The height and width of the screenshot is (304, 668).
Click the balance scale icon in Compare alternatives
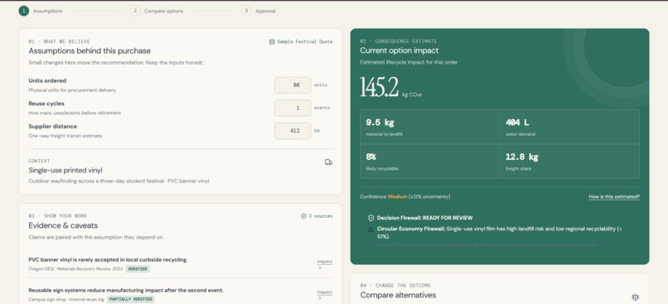(x=636, y=297)
